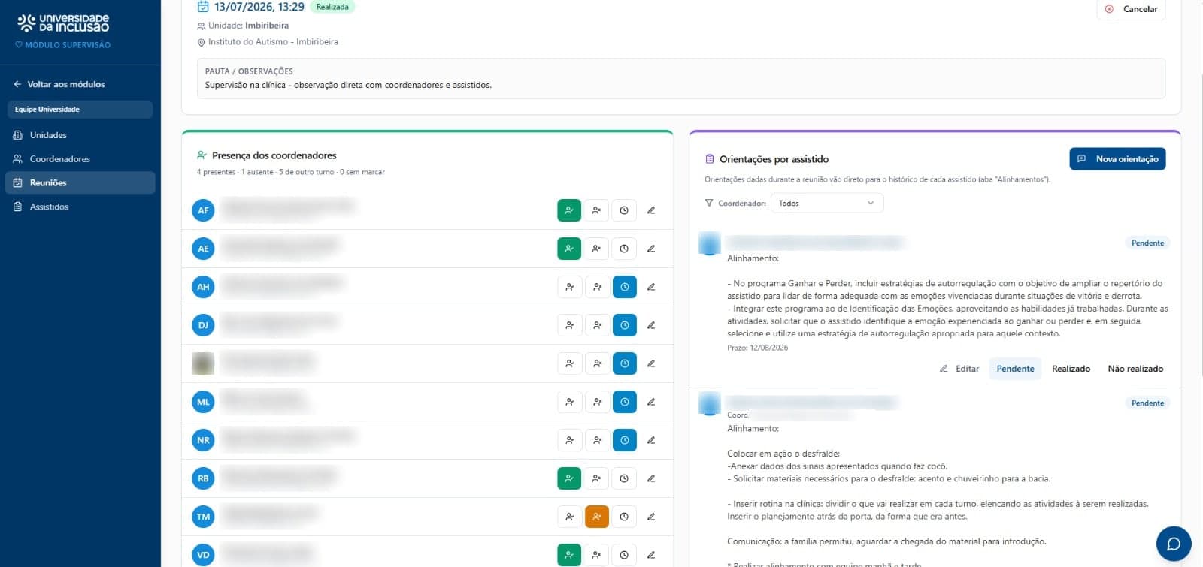Edit TM row with pencil icon
Screen dimensions: 1203x567
pyautogui.click(x=651, y=517)
